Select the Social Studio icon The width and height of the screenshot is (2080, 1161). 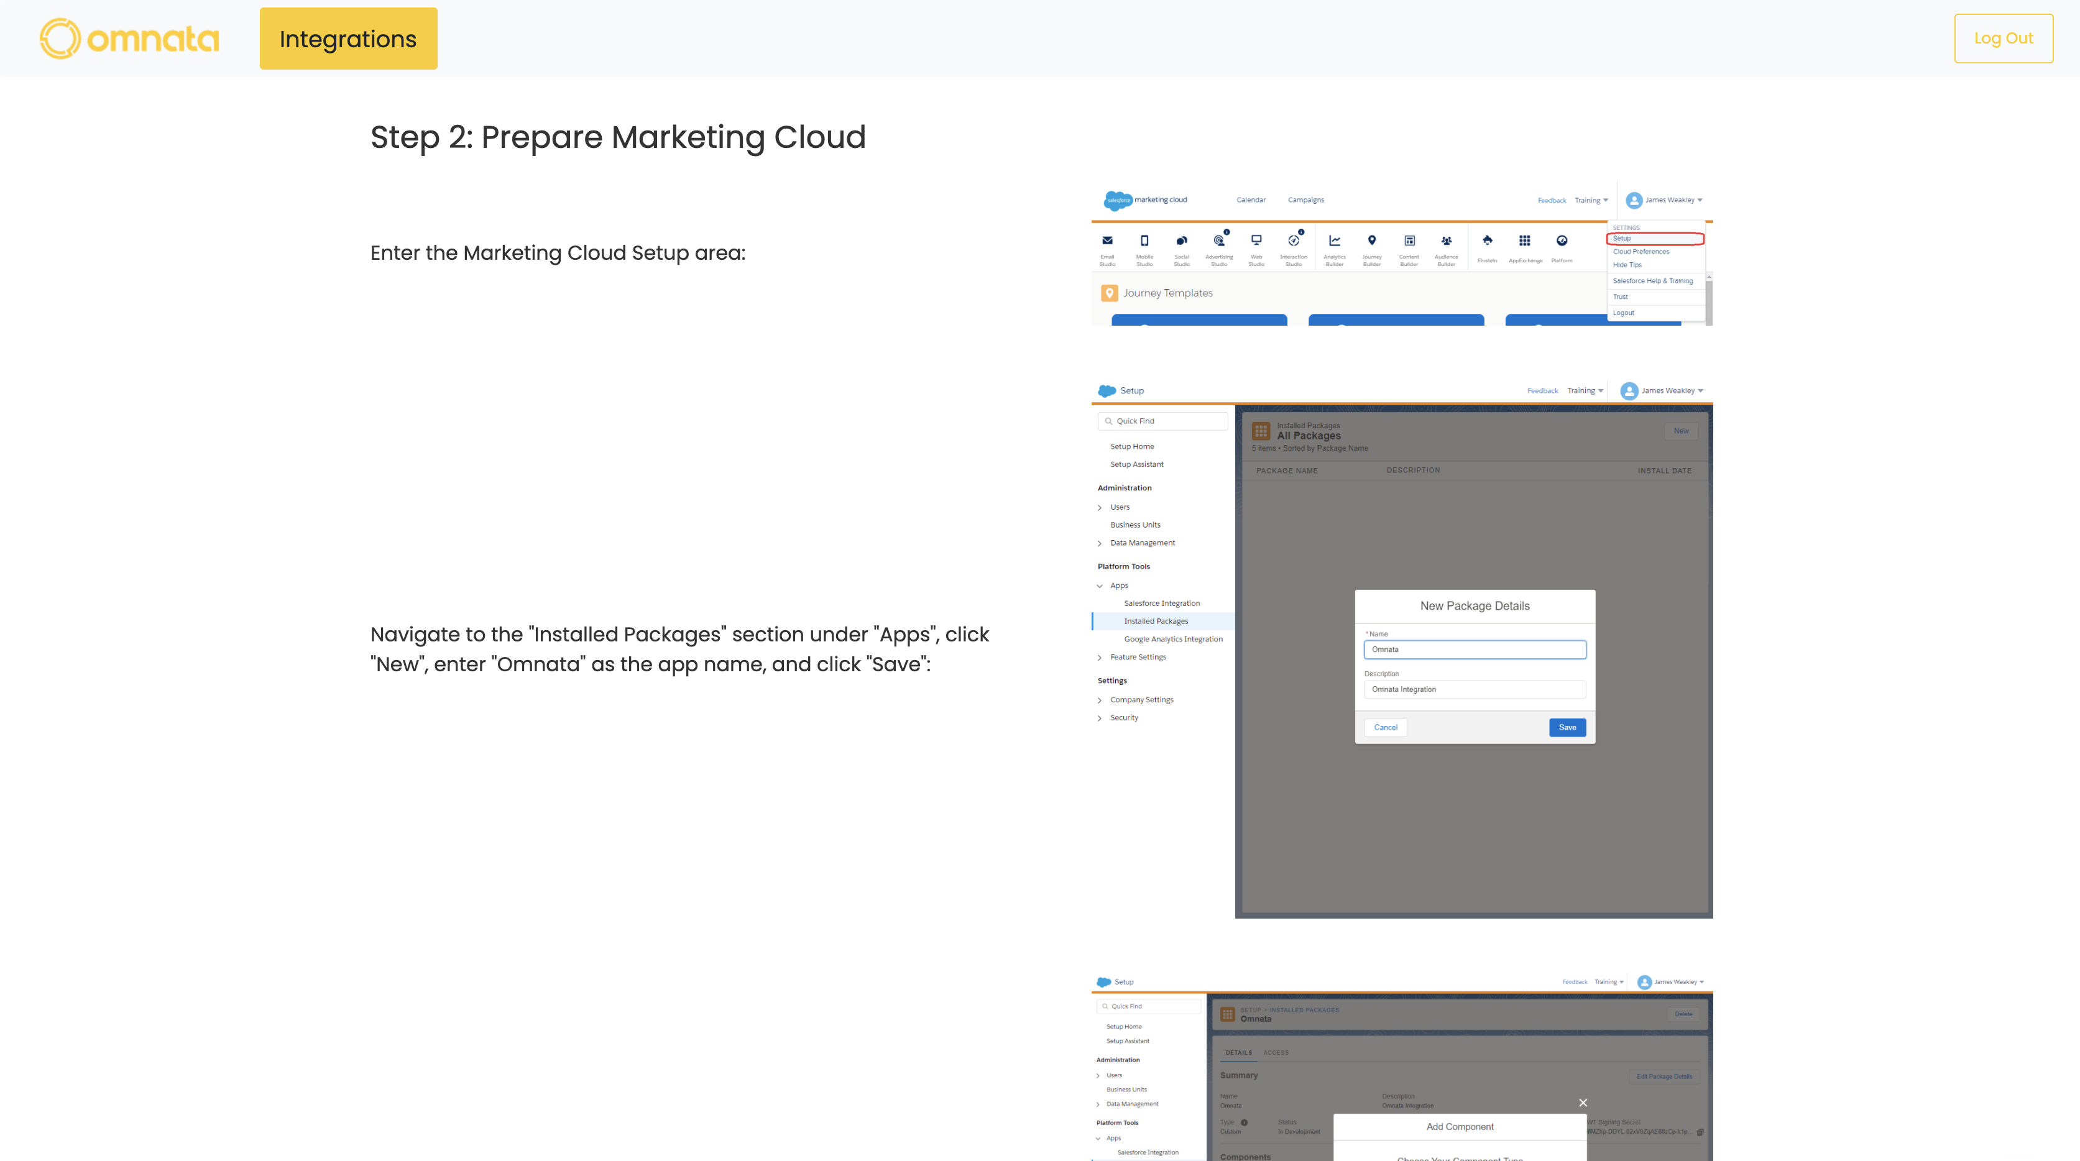point(1181,241)
